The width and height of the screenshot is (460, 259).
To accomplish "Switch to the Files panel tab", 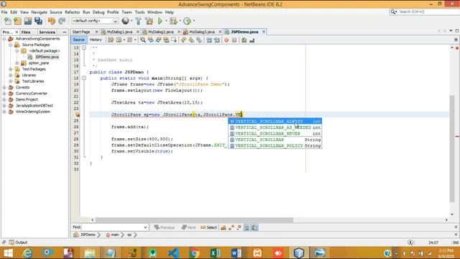I will coord(26,32).
